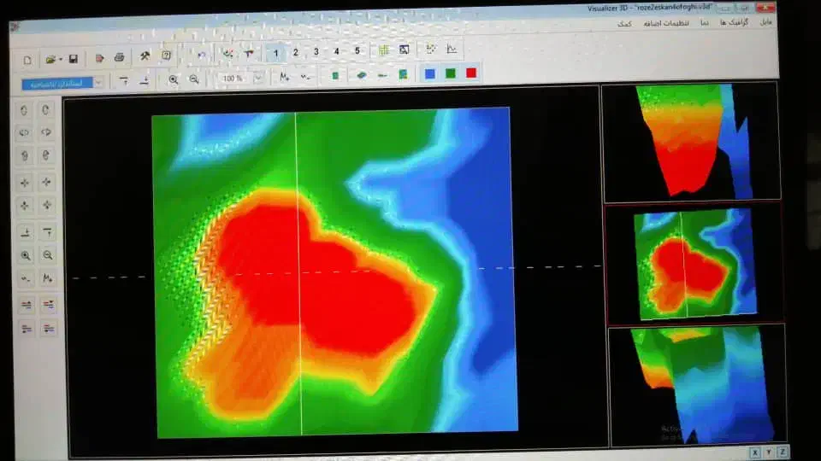
Task: Zoom out using the left sidebar magnifier
Action: coord(48,255)
